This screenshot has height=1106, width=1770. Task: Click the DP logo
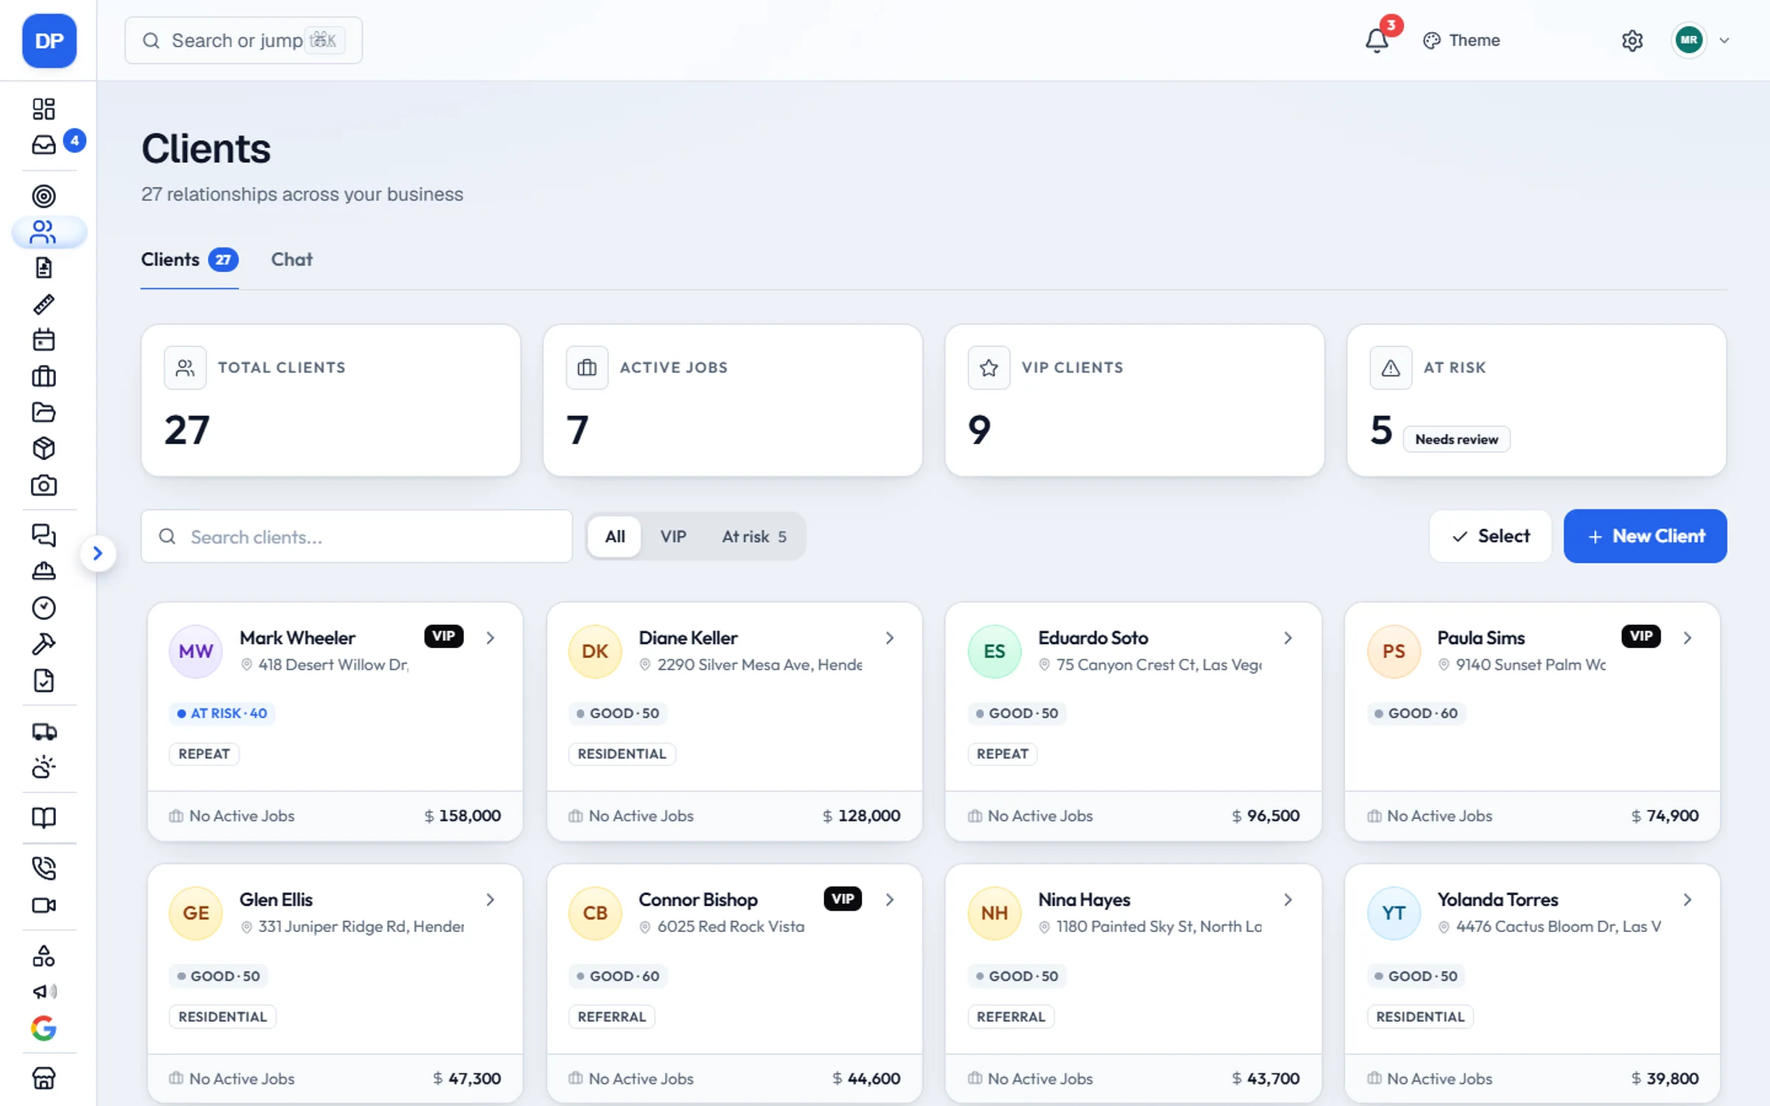[x=49, y=41]
